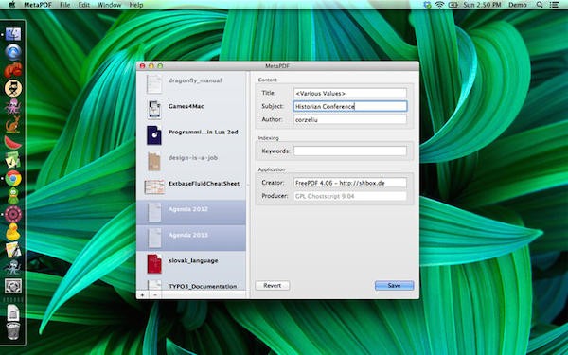Open the green checklist notes Dock app
This screenshot has width=568, height=355.
[13, 160]
